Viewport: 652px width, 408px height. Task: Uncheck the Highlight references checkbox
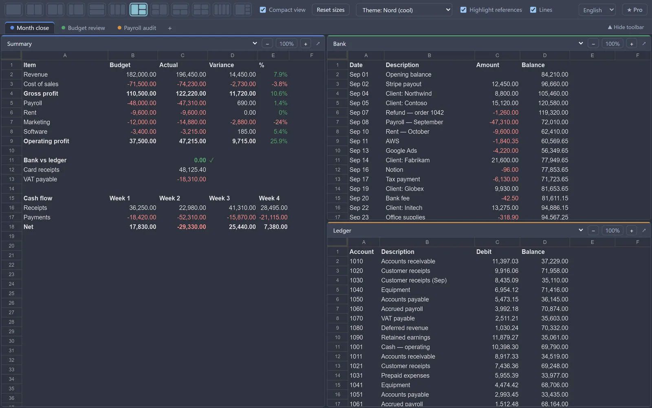click(463, 10)
